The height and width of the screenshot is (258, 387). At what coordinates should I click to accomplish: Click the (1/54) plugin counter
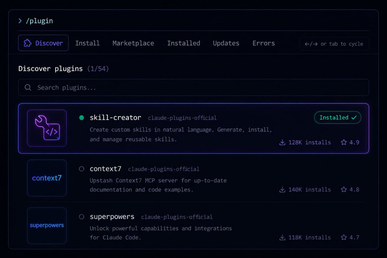click(x=98, y=69)
